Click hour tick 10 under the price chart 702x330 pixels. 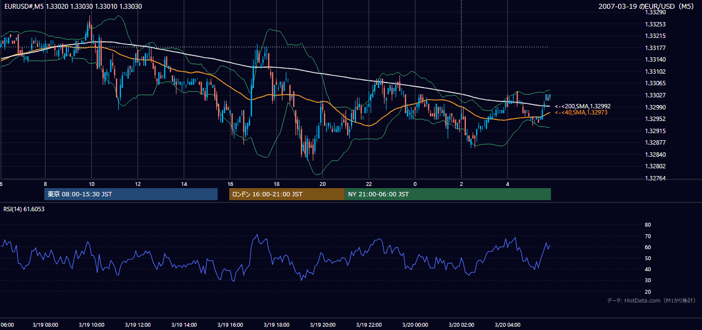pyautogui.click(x=91, y=184)
